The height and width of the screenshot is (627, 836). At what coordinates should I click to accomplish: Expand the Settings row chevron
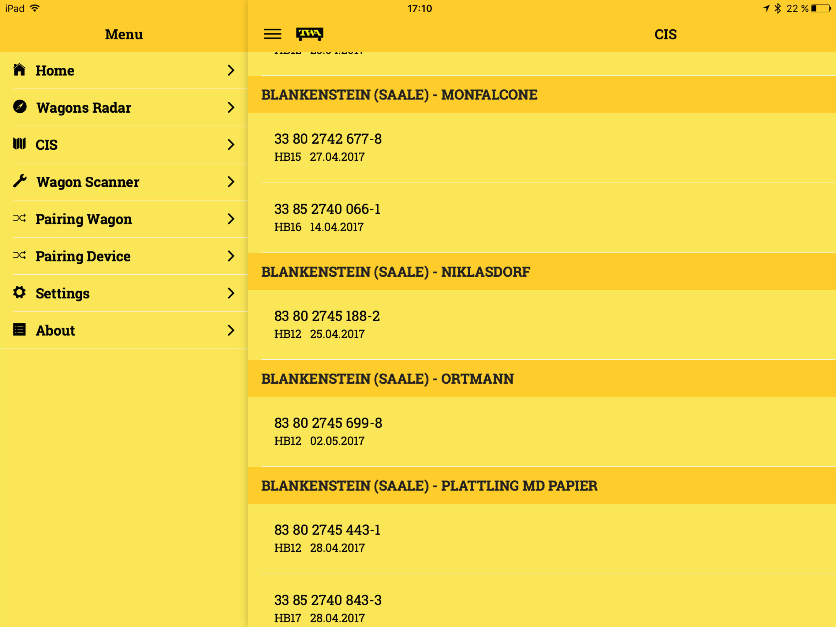coord(231,293)
